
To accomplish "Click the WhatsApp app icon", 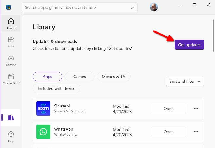I will click(43, 132).
